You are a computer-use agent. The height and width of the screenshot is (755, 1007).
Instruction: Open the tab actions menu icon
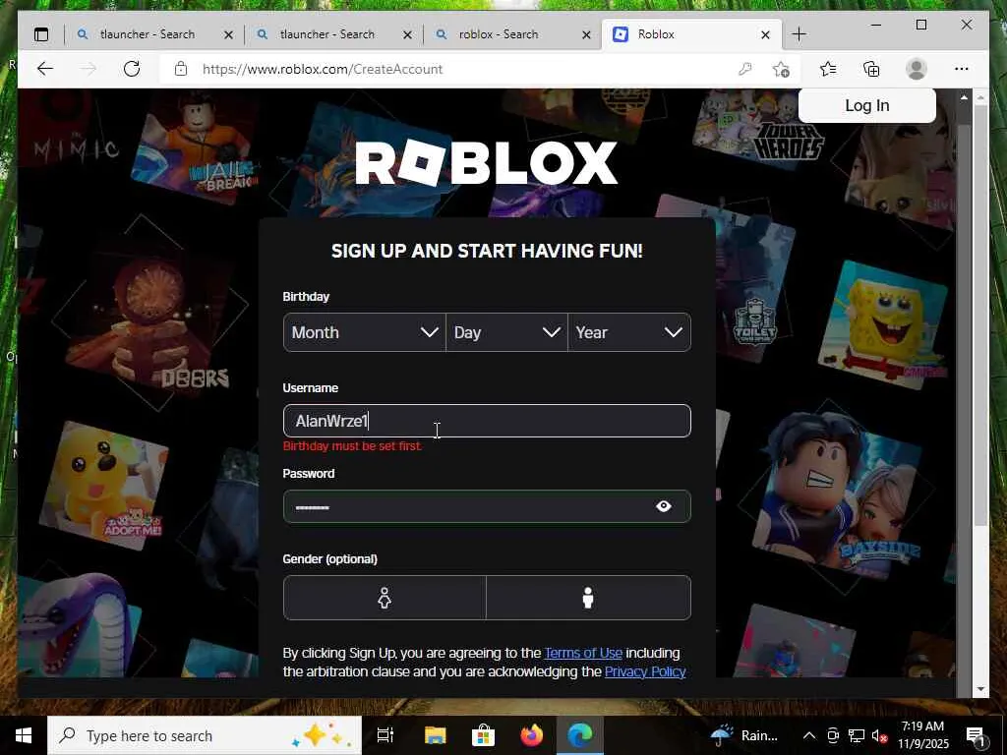pos(41,34)
